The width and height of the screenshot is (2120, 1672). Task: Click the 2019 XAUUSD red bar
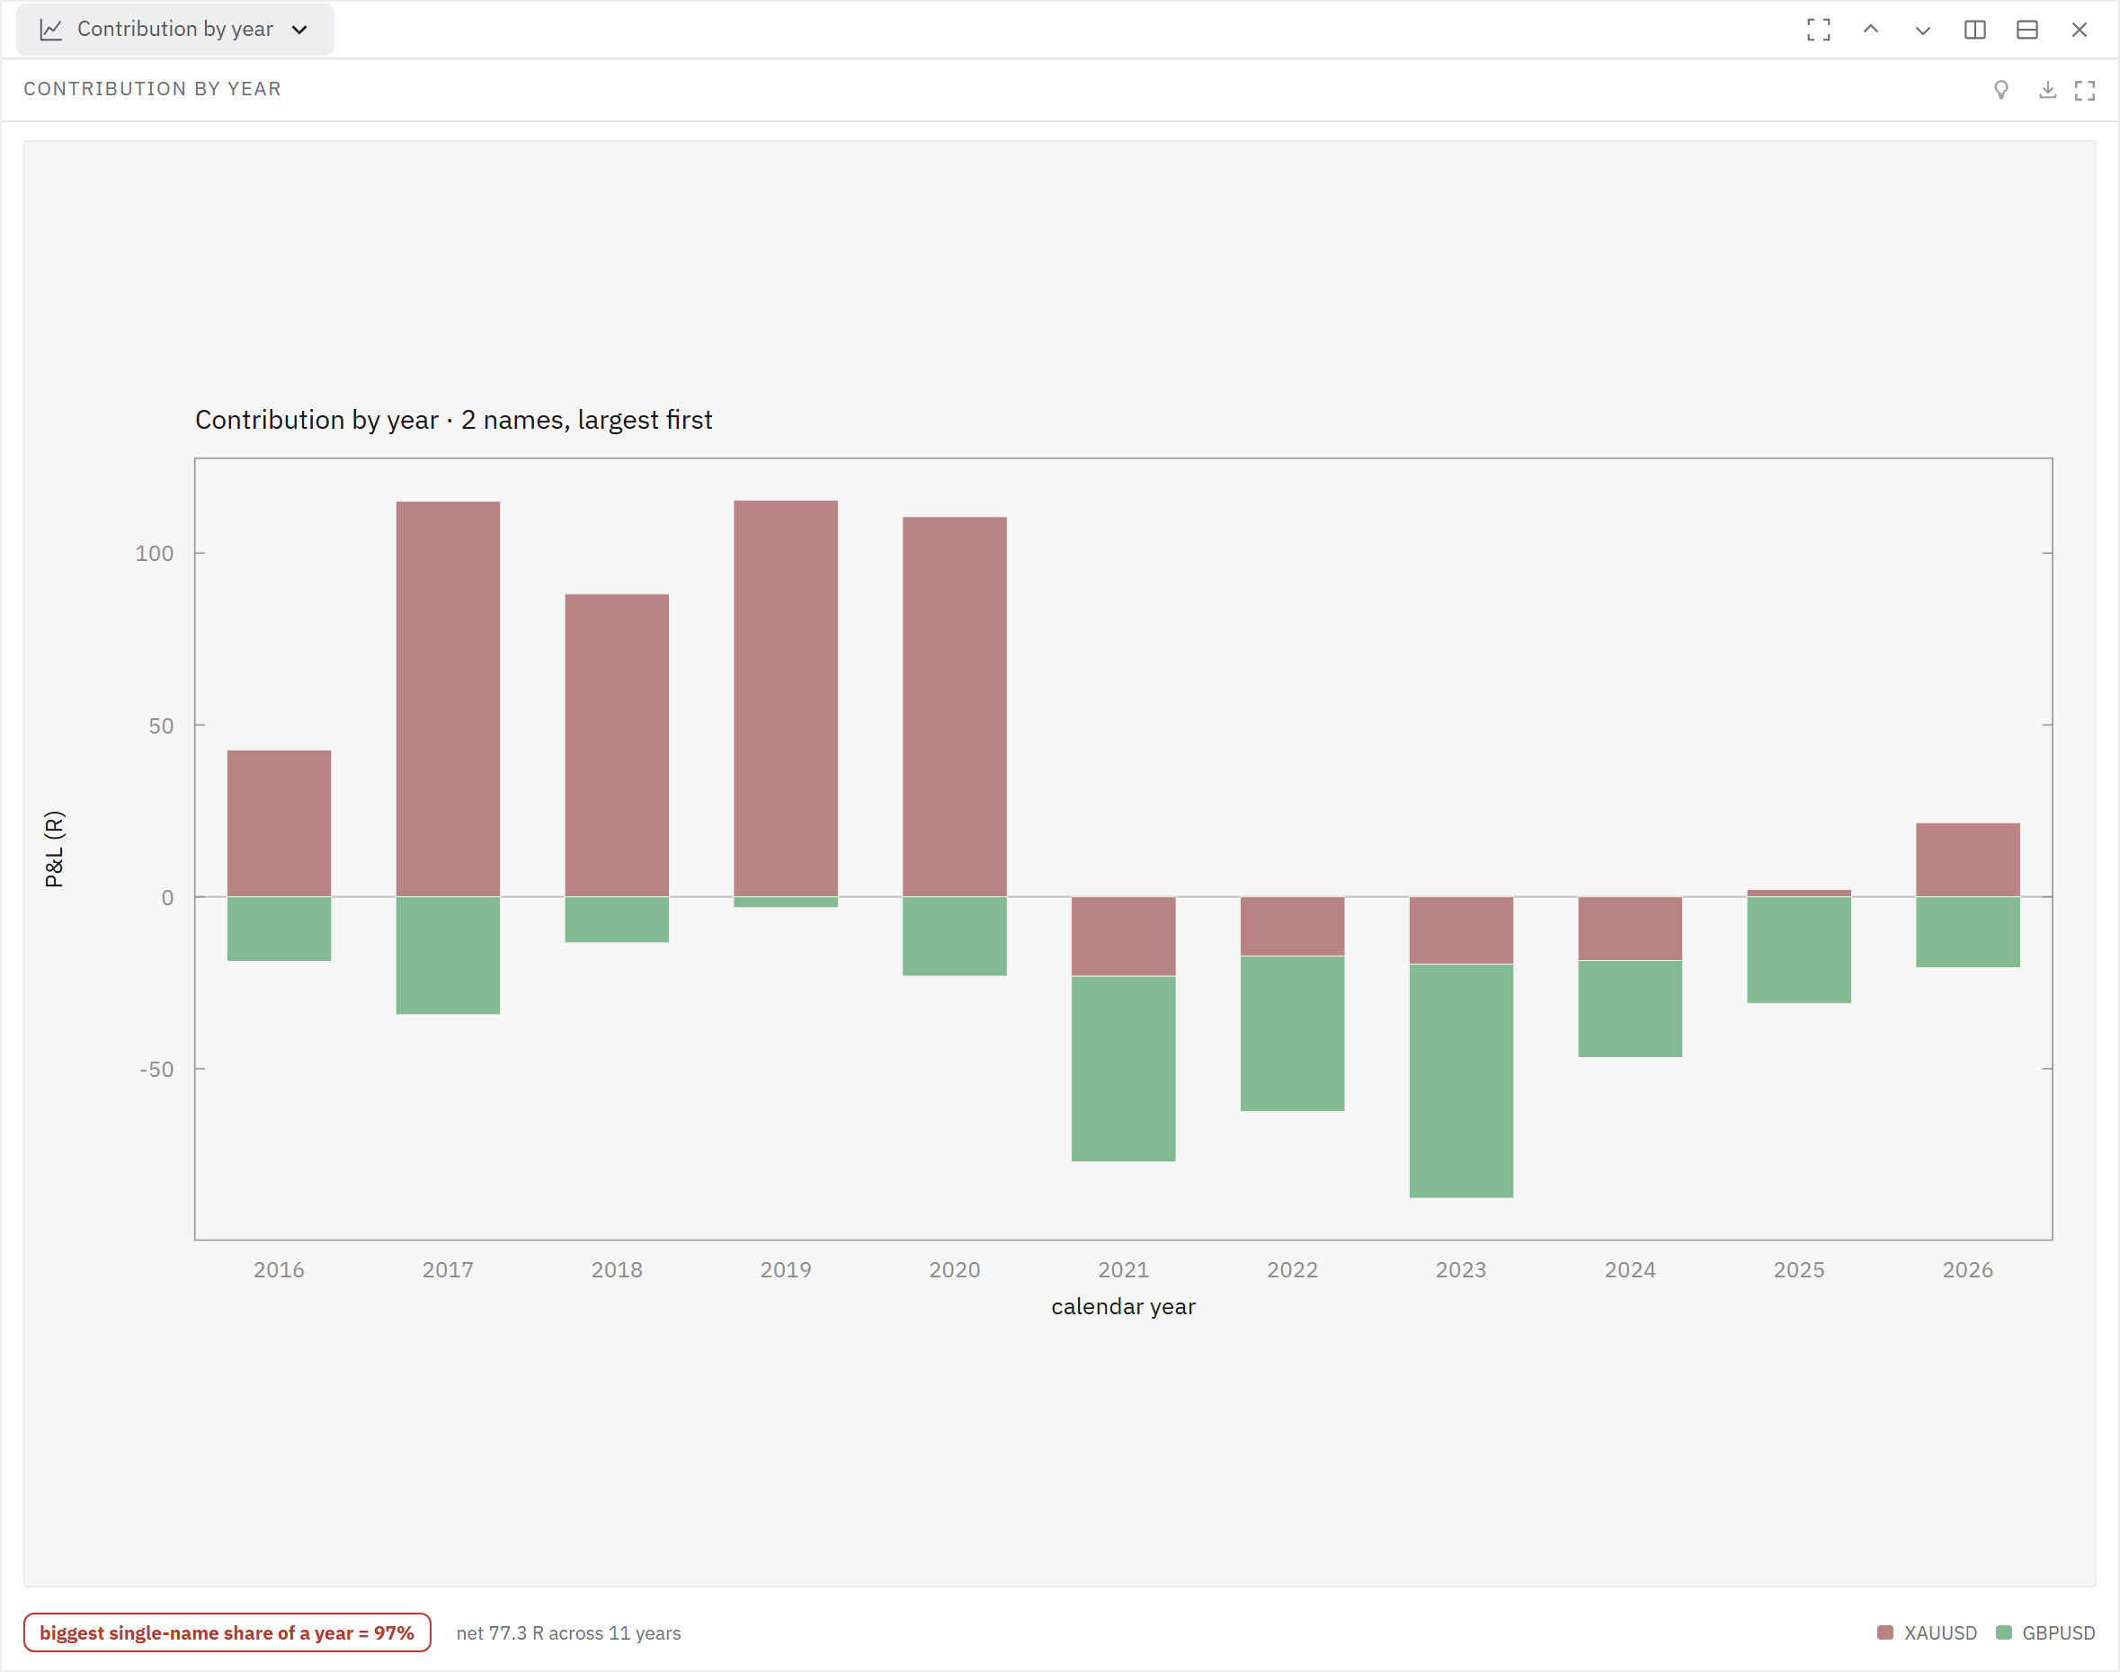(x=787, y=699)
